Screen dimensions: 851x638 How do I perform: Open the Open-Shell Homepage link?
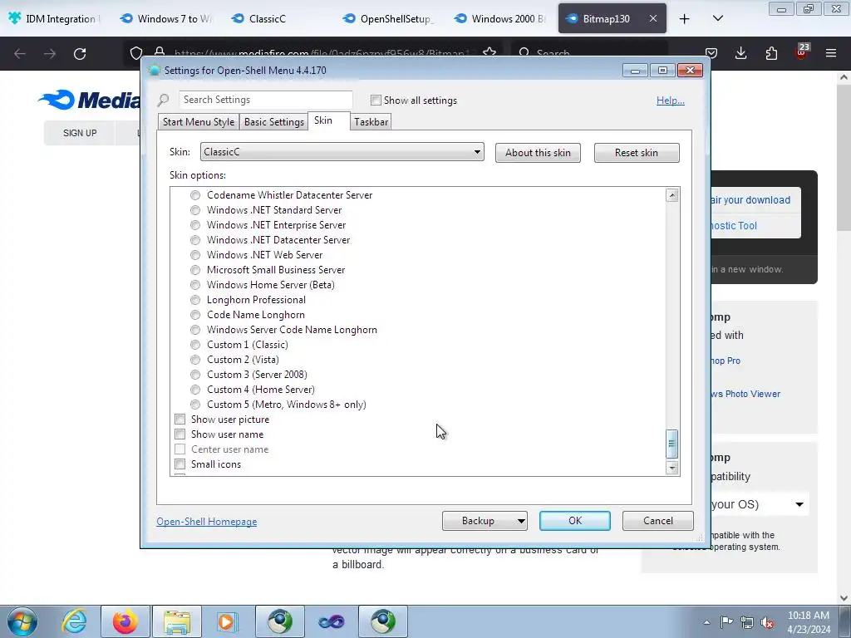207,522
